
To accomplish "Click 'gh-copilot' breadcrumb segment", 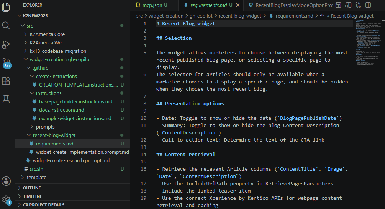I will coord(201,16).
